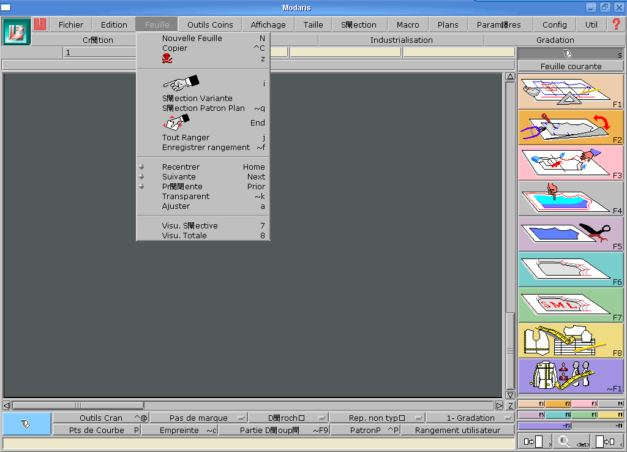Screen dimensions: 627x452
Task: Click the scroll-left arrow
Action: point(6,405)
